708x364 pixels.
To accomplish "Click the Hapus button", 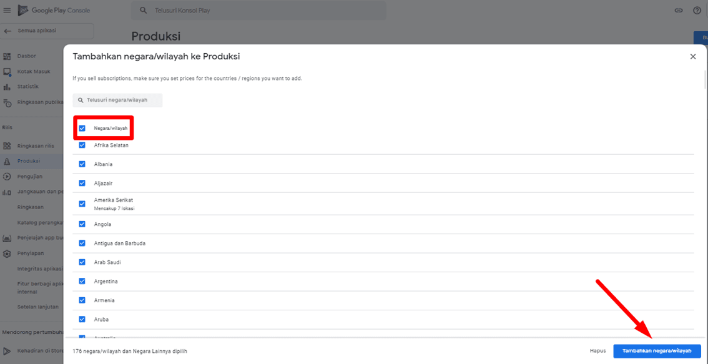I will click(x=597, y=351).
